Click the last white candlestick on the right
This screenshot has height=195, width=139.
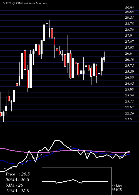pyautogui.click(x=104, y=57)
